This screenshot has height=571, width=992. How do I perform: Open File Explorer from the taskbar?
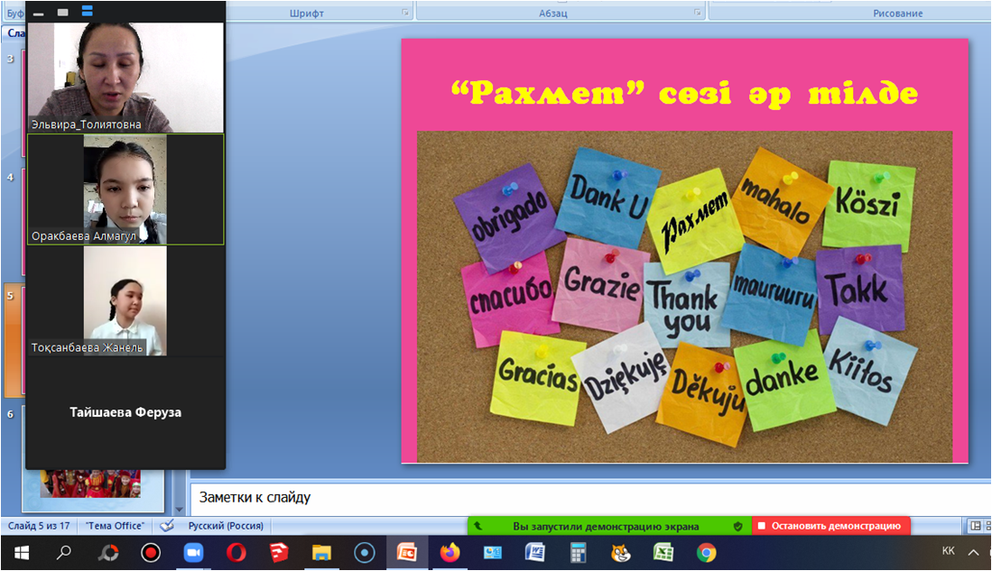coord(322,552)
